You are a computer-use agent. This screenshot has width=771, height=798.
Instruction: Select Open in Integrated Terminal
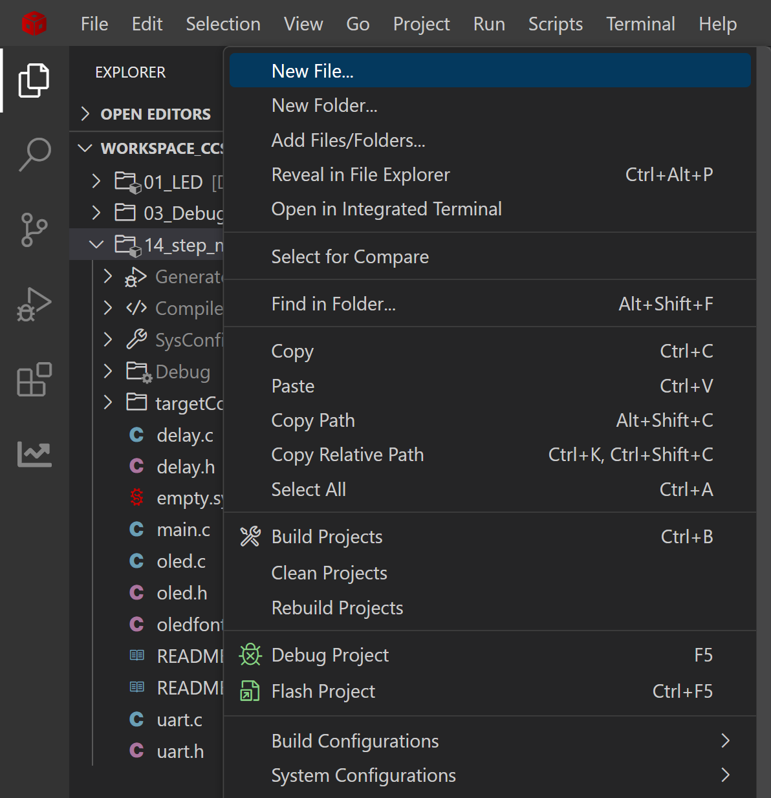[x=490, y=209]
